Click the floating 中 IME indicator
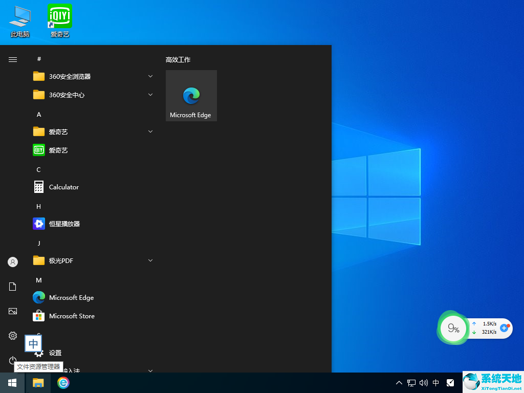 [x=33, y=343]
